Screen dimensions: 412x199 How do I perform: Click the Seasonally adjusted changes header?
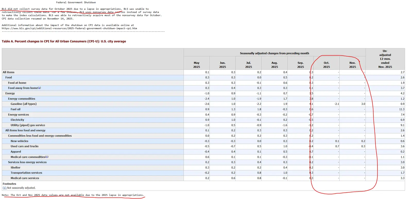pos(274,53)
